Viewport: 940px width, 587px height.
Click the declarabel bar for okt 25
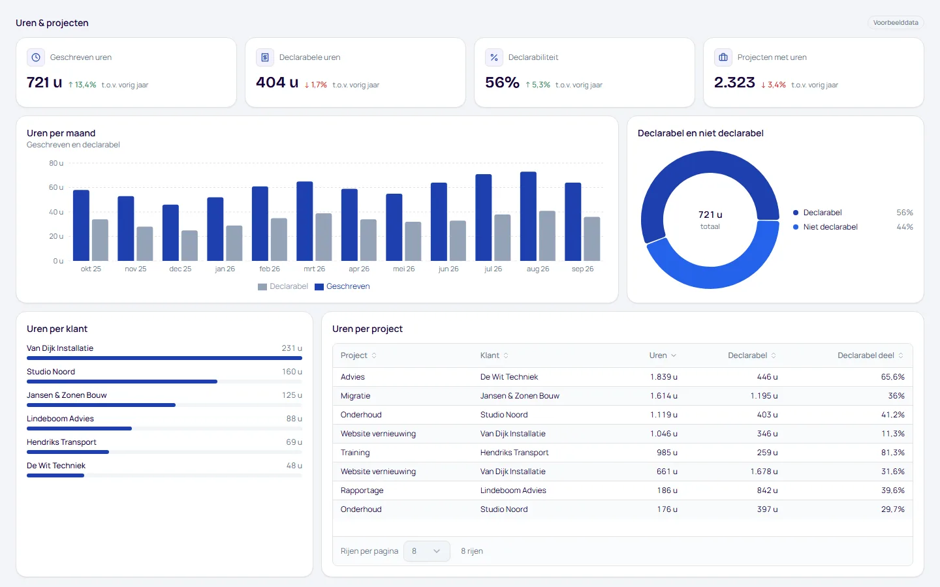pyautogui.click(x=100, y=240)
